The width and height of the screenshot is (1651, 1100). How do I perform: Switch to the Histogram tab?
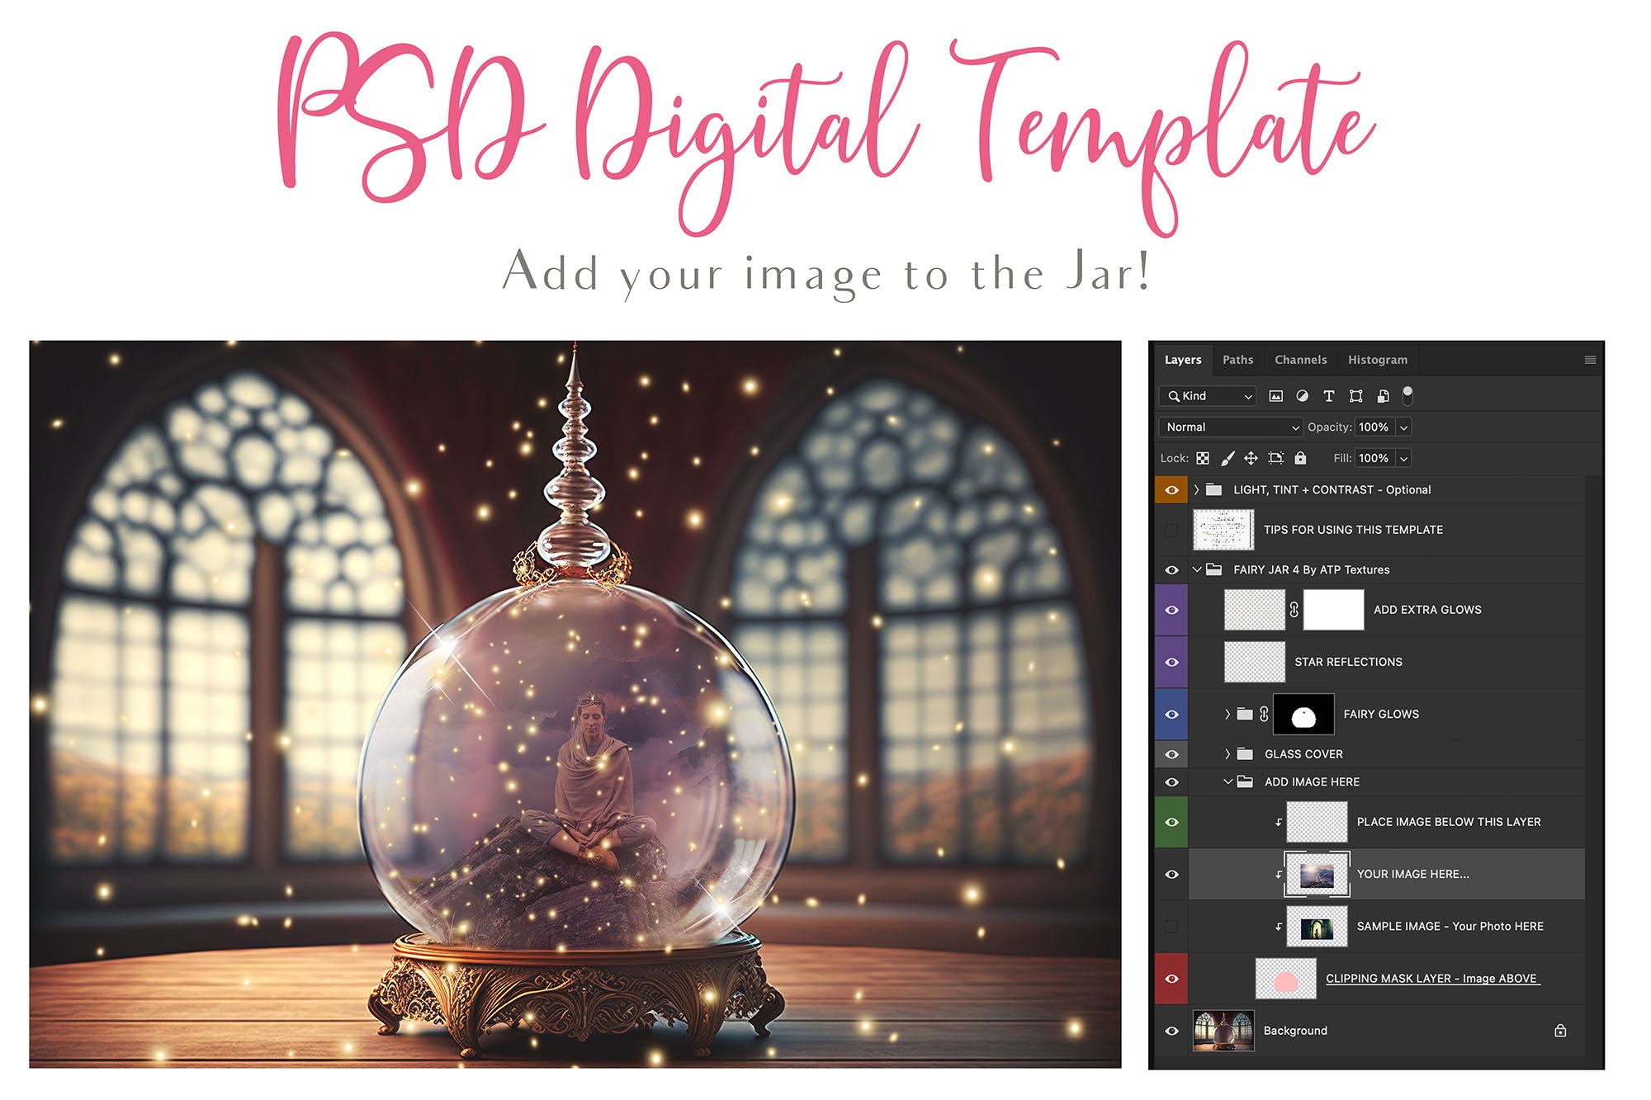click(x=1377, y=360)
